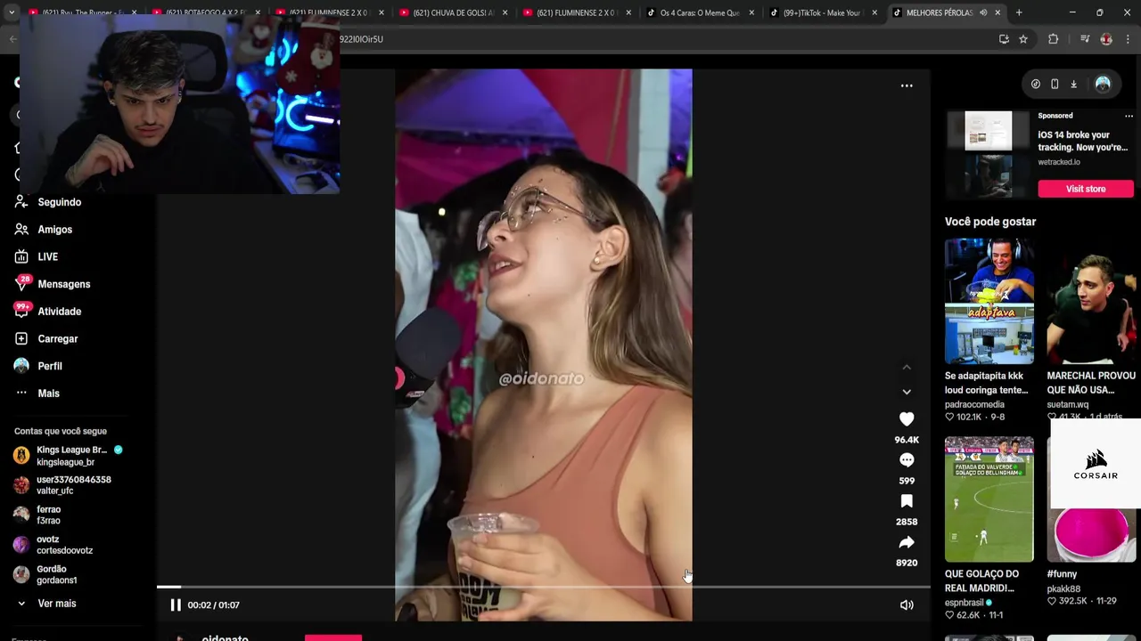This screenshot has width=1141, height=641.
Task: Open a new browser tab
Action: tap(1019, 12)
